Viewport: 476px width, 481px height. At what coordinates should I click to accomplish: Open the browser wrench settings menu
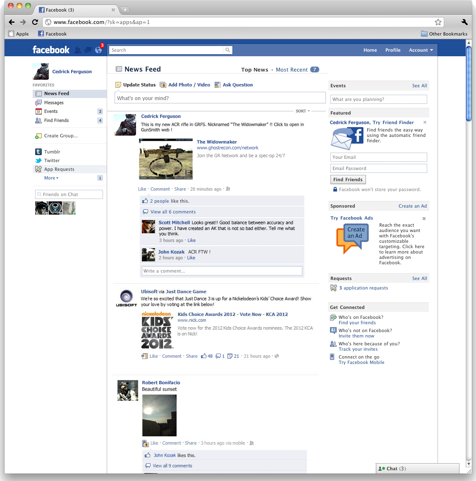(464, 22)
